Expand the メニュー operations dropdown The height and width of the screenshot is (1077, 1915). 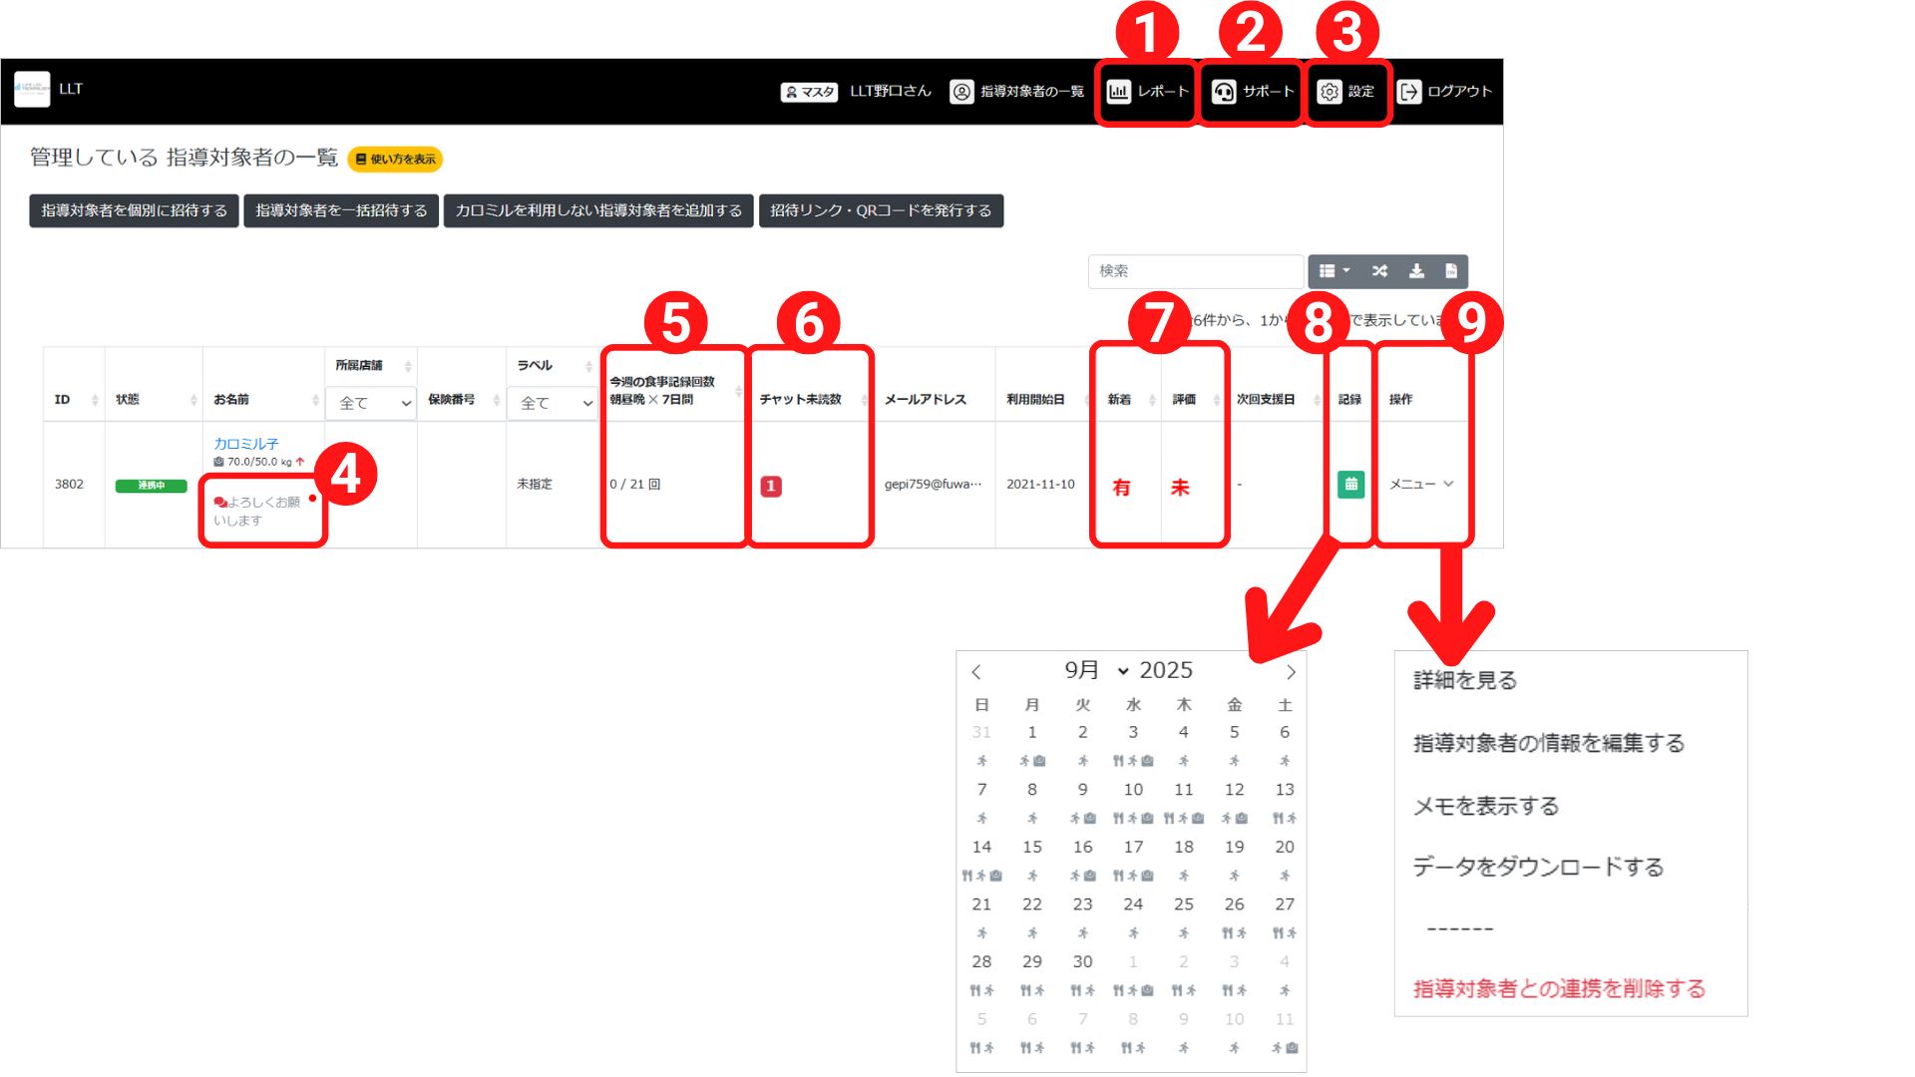[x=1421, y=484]
